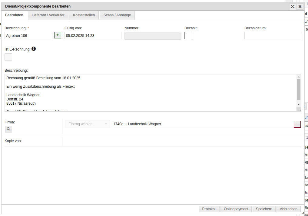Open the Protokoll button
This screenshot has width=308, height=216.
209,209
